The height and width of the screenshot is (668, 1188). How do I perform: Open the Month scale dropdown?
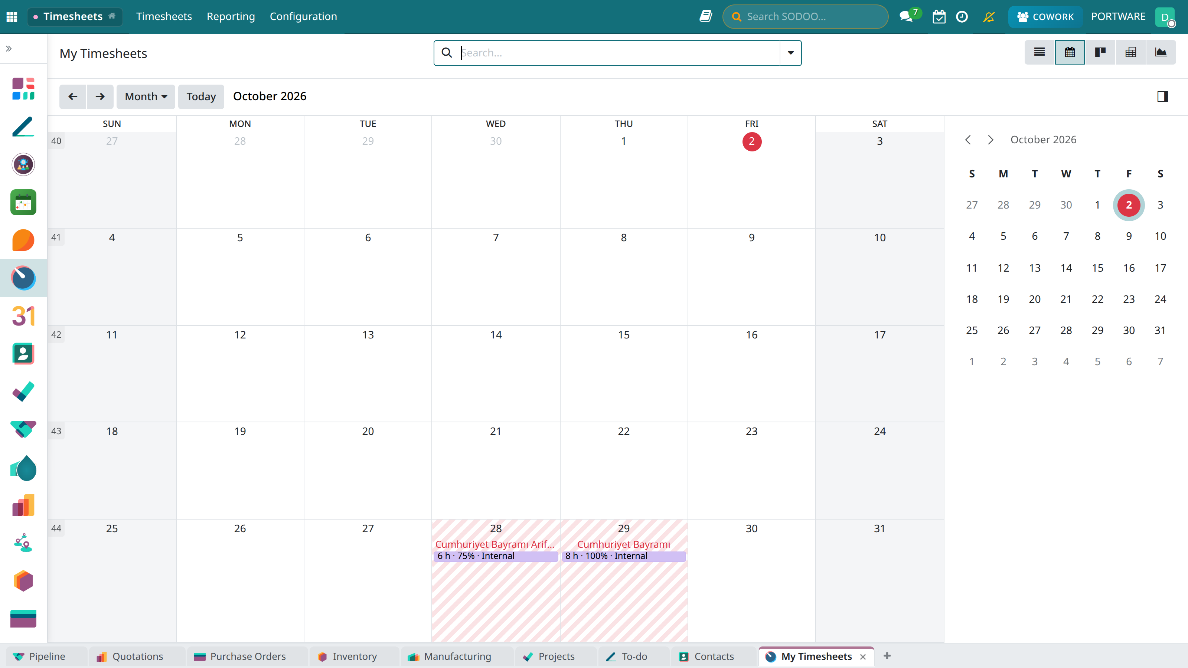146,96
